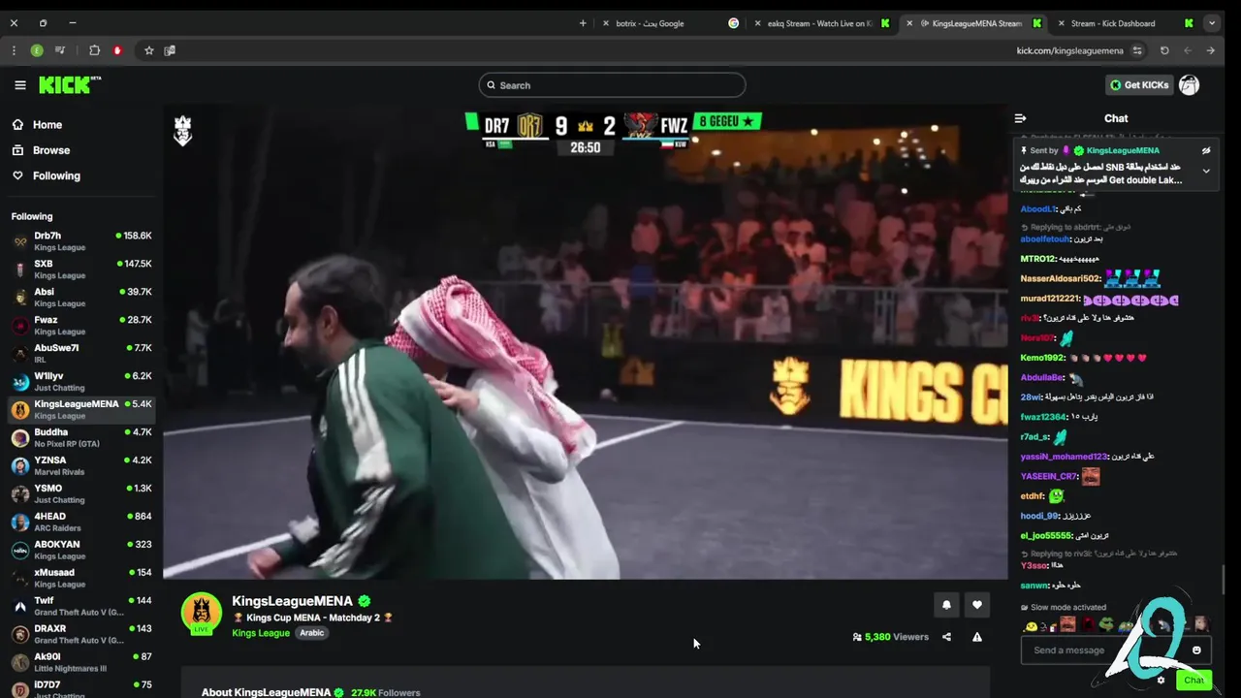Click the KICK logo

[70, 85]
